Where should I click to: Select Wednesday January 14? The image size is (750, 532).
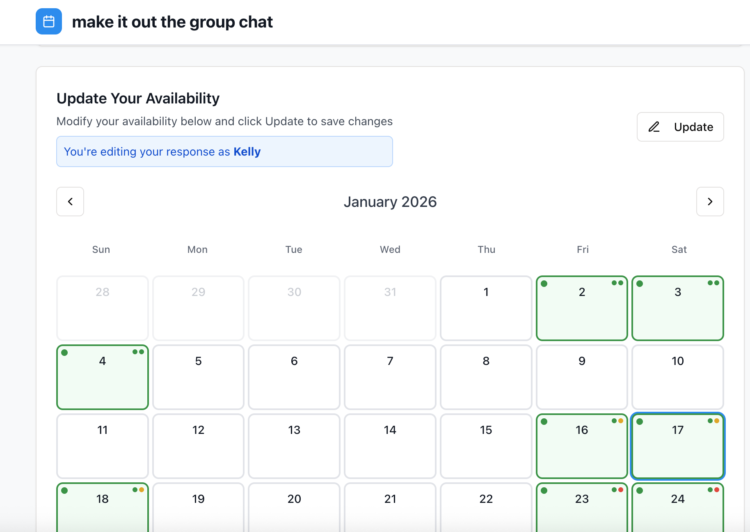[390, 446]
